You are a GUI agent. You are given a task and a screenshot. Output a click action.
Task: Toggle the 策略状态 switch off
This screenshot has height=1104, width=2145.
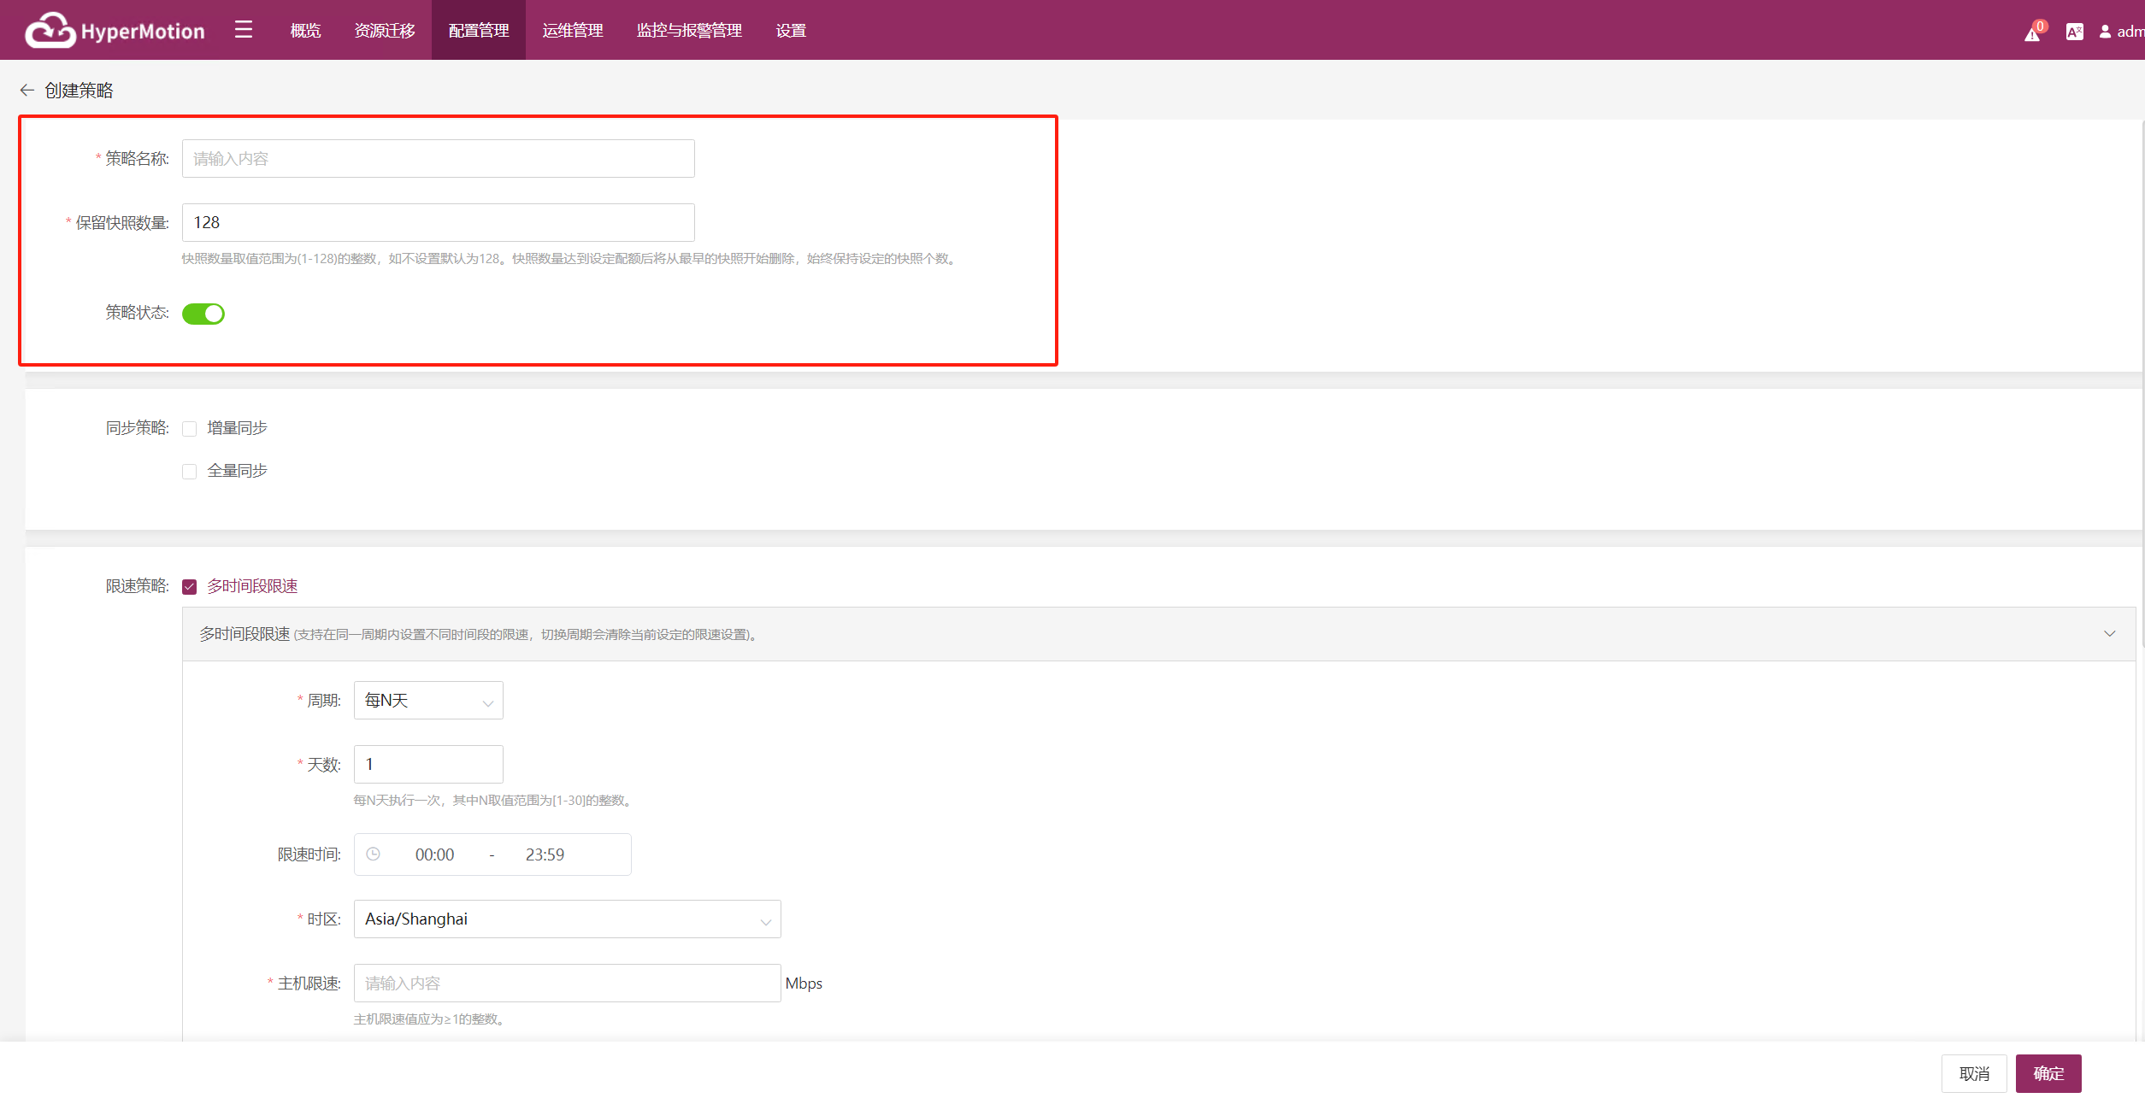(x=203, y=314)
